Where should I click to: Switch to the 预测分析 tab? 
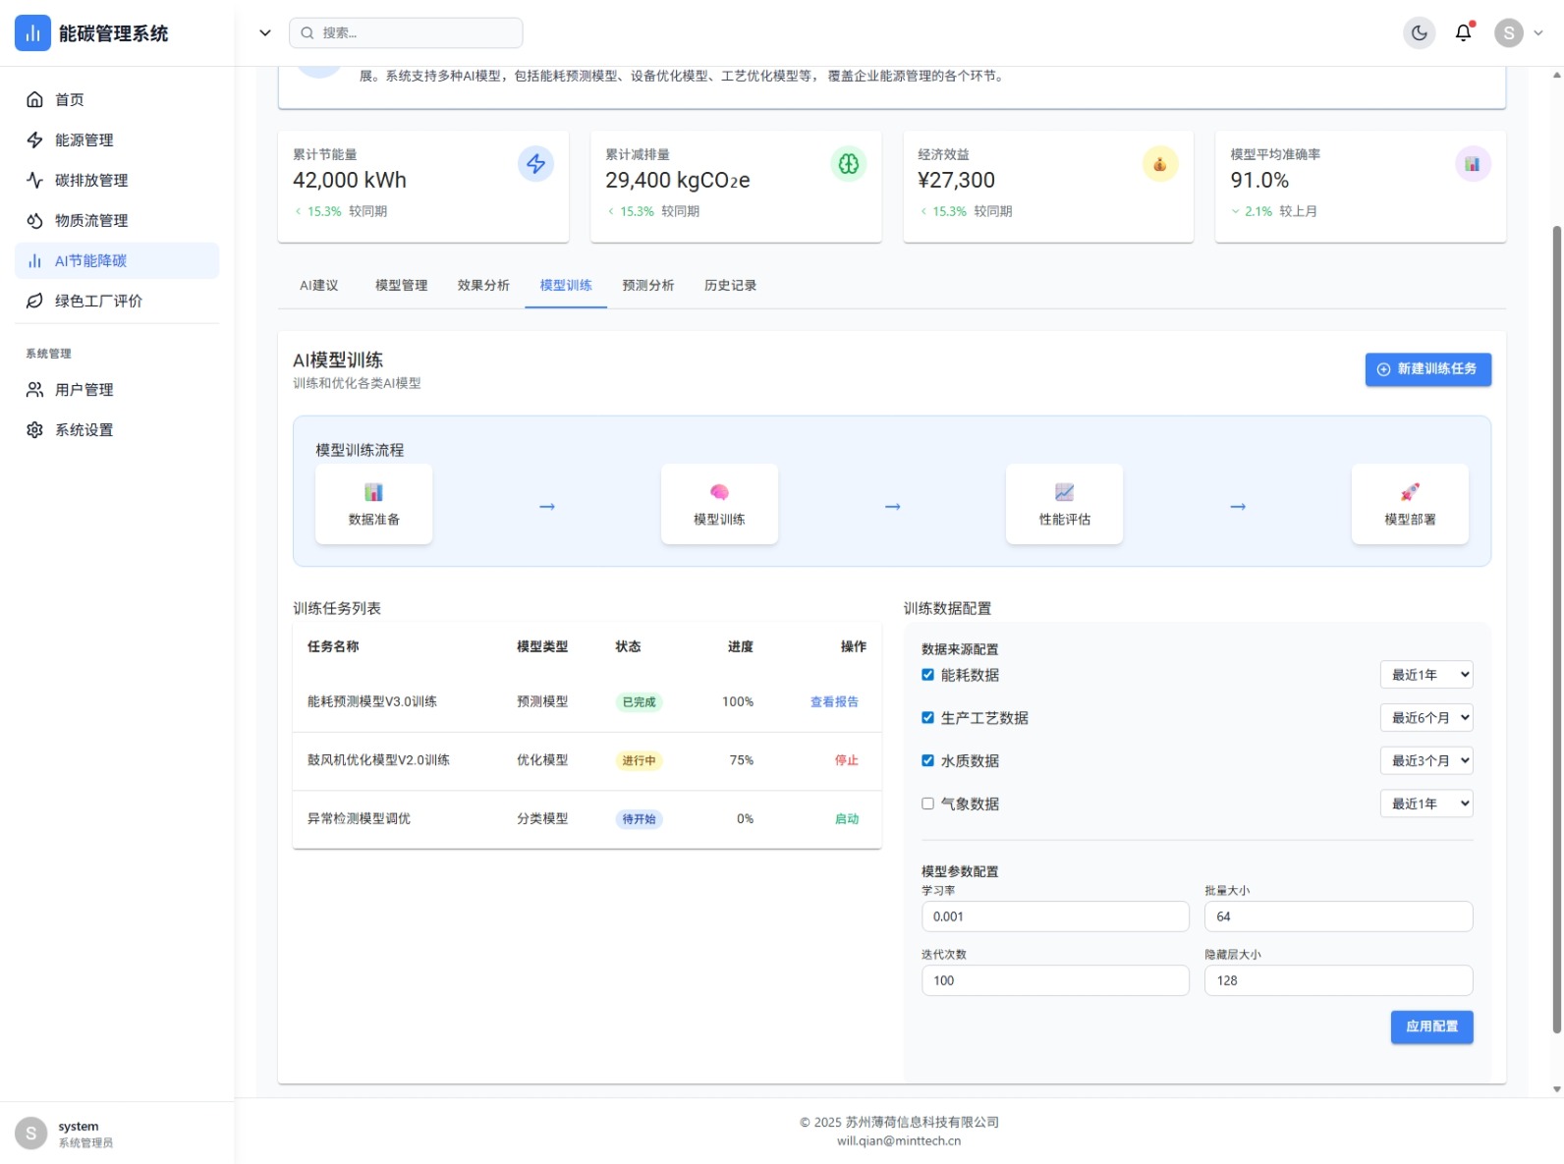[647, 286]
